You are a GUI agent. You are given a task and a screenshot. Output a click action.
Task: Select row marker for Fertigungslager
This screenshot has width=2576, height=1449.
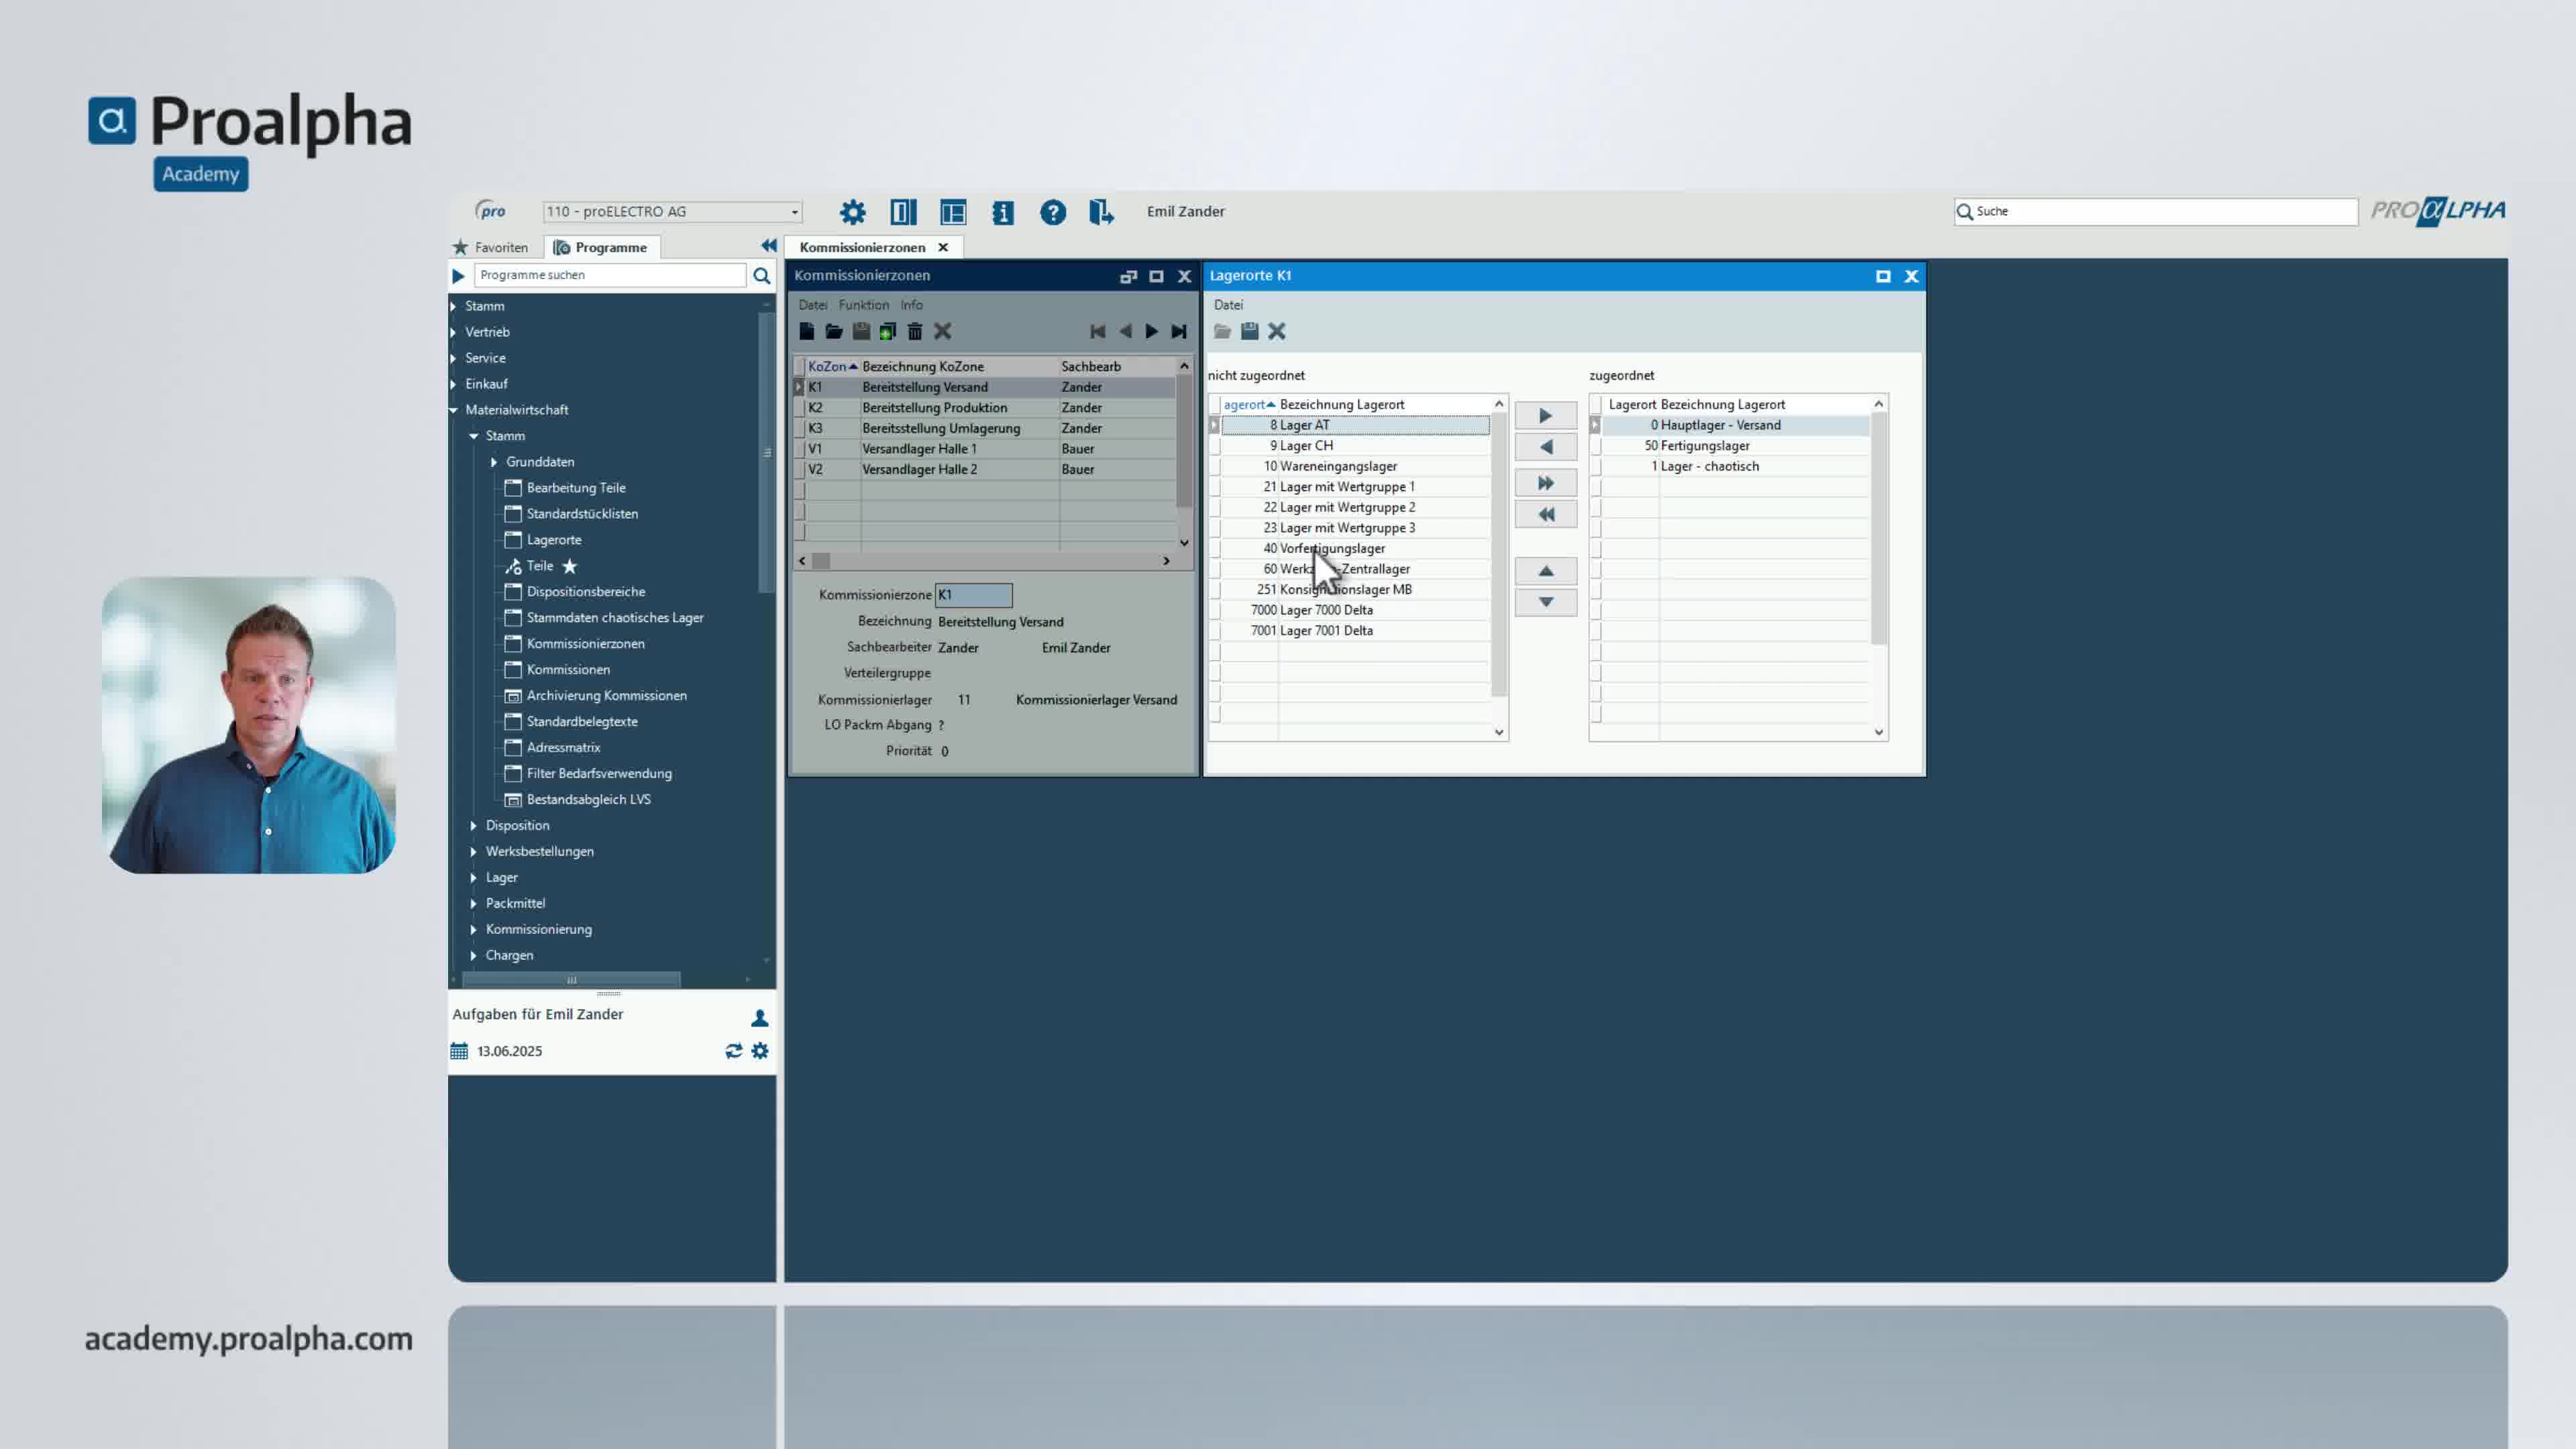click(x=1595, y=446)
